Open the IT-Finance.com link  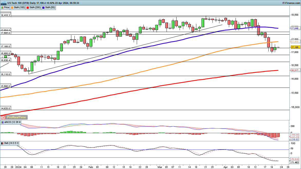click(291, 3)
